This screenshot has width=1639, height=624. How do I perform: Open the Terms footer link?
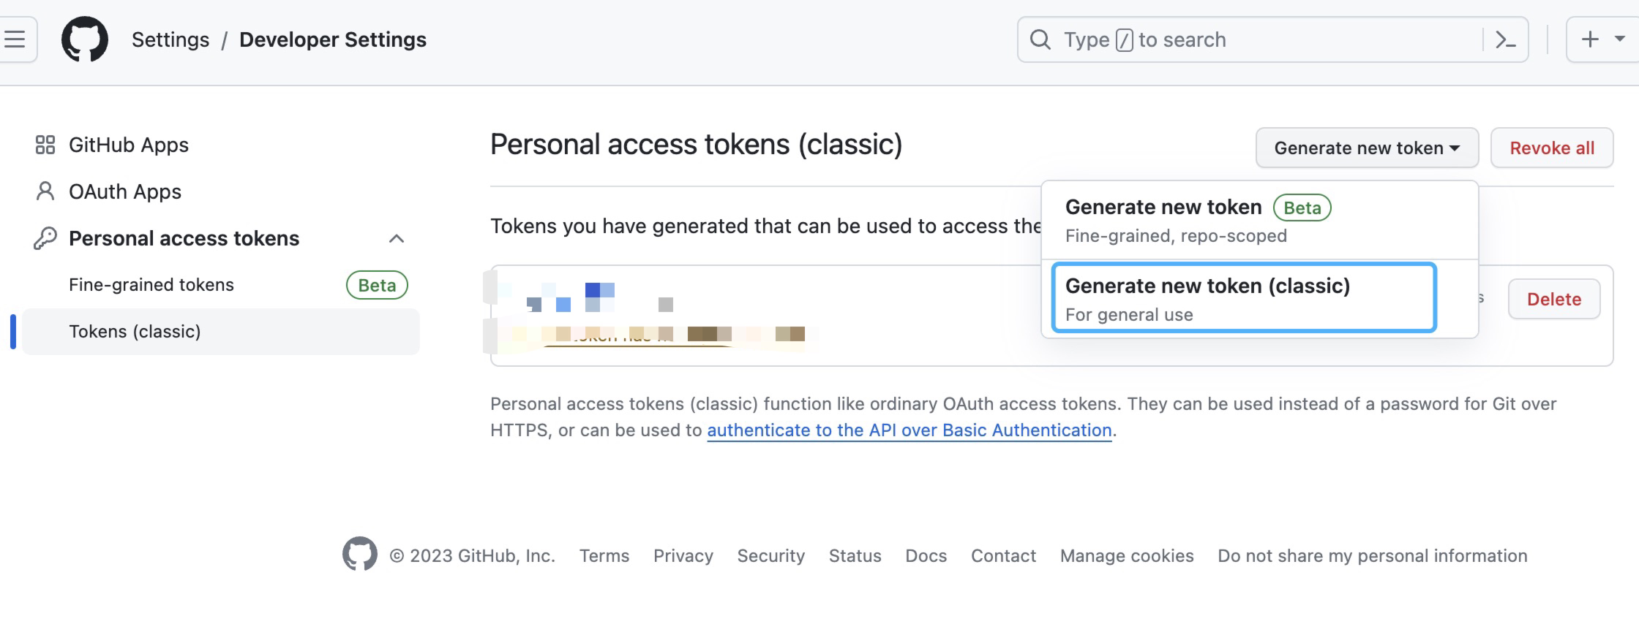pyautogui.click(x=604, y=556)
